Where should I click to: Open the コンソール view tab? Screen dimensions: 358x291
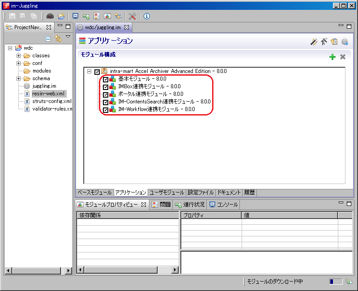point(224,205)
